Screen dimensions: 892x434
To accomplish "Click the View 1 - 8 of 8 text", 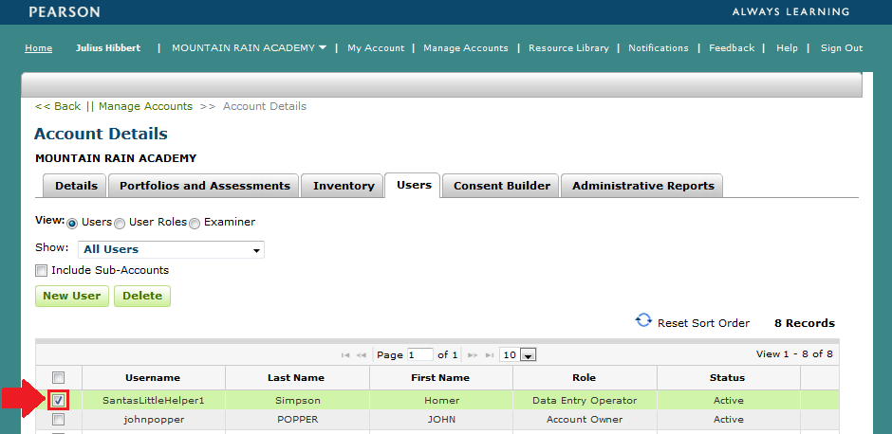I will point(794,353).
